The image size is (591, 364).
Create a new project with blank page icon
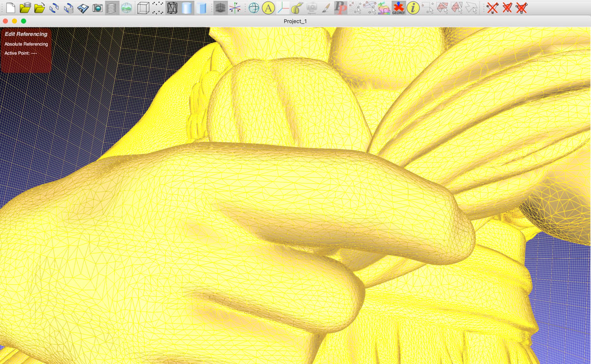pos(11,7)
